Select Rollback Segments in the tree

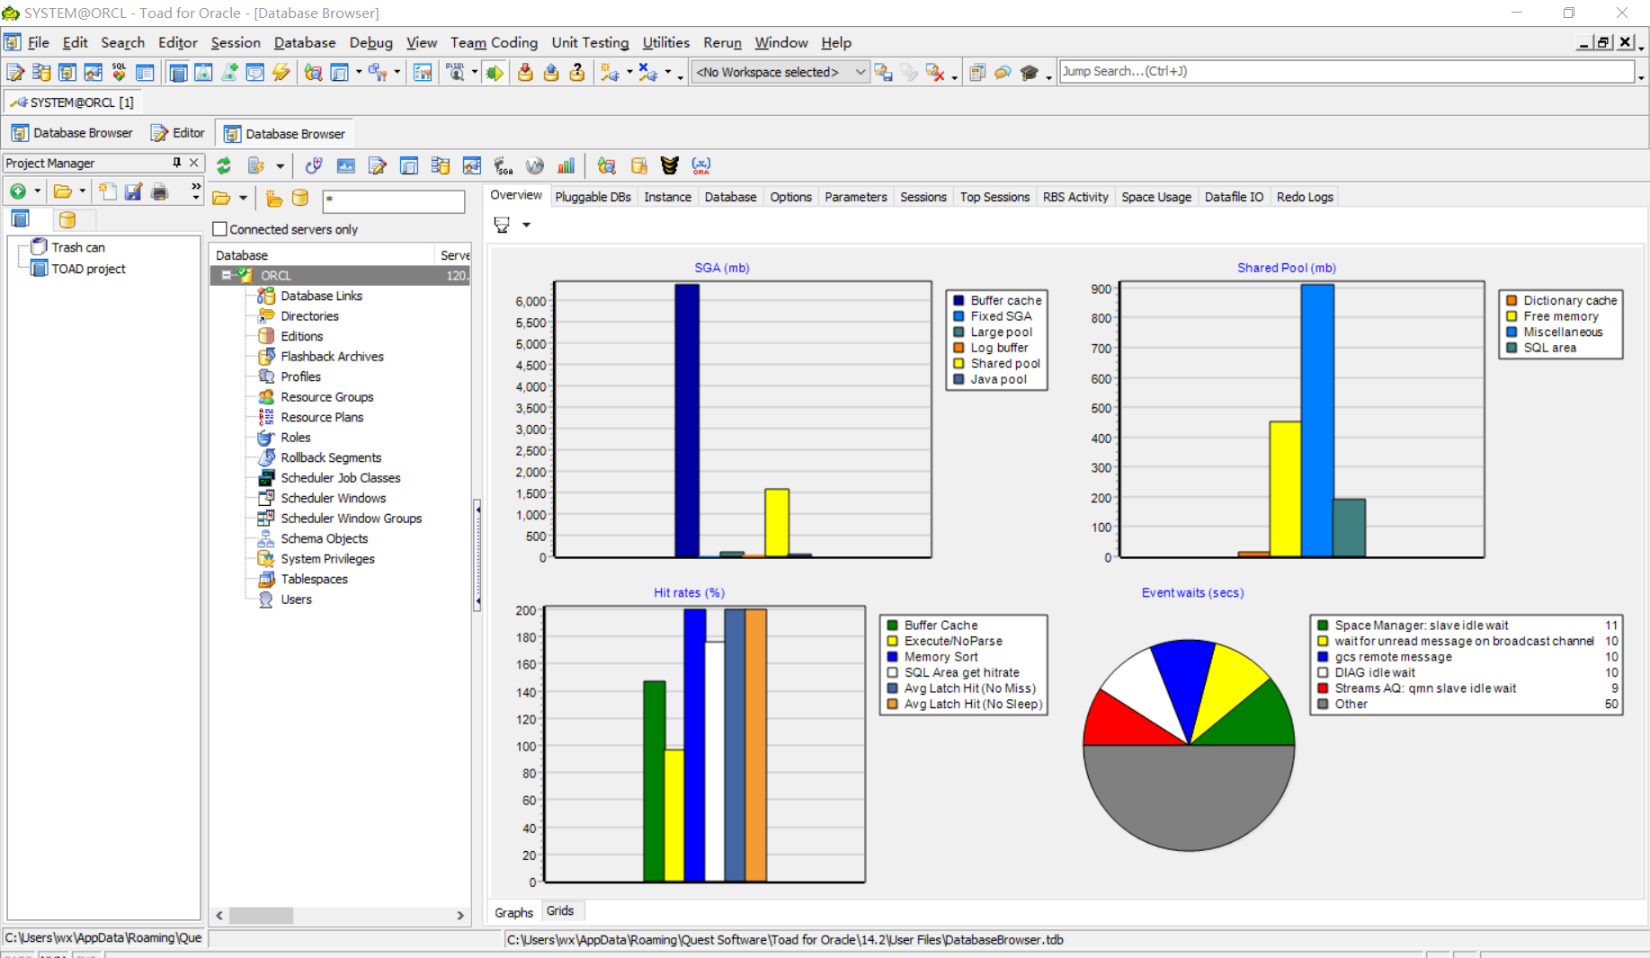(x=331, y=458)
